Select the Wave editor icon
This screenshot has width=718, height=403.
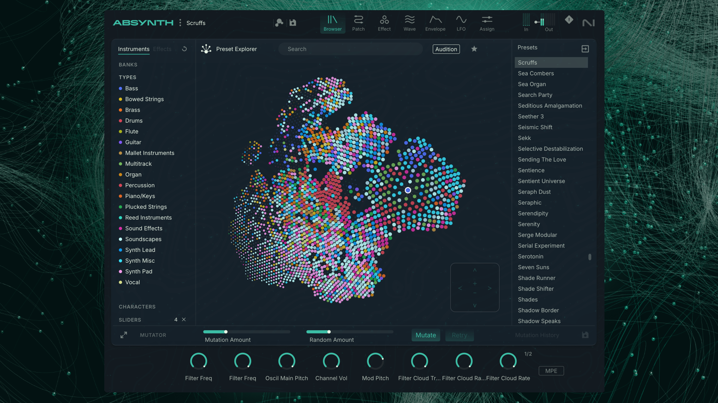coord(409,23)
